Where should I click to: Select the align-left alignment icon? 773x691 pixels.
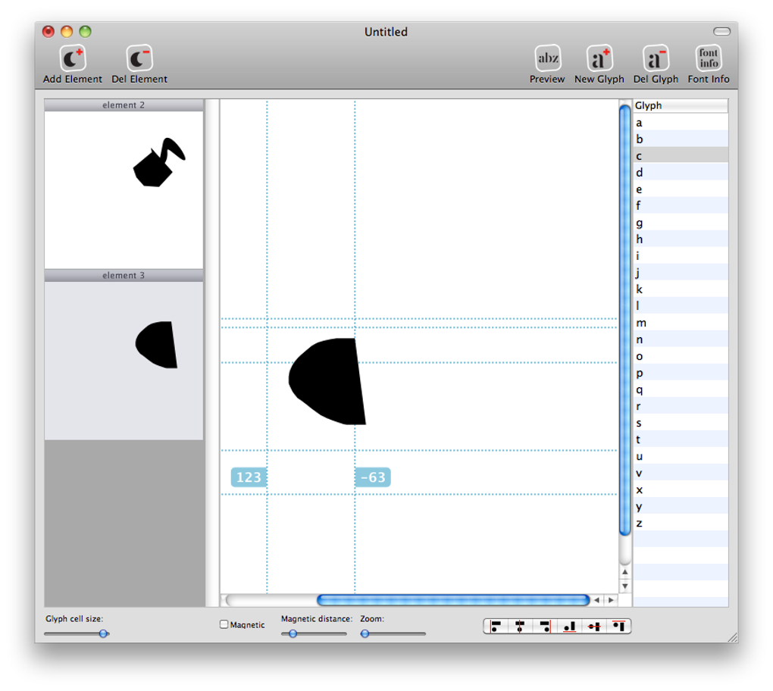495,627
